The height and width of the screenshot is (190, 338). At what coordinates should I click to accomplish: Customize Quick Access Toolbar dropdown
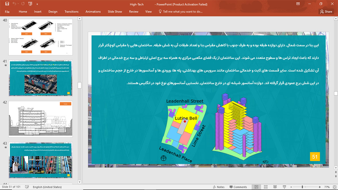click(37, 4)
